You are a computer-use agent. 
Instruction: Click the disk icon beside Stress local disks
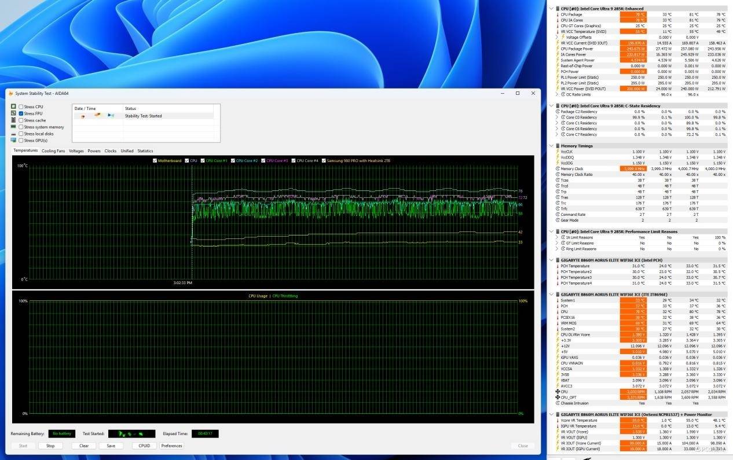(13, 134)
